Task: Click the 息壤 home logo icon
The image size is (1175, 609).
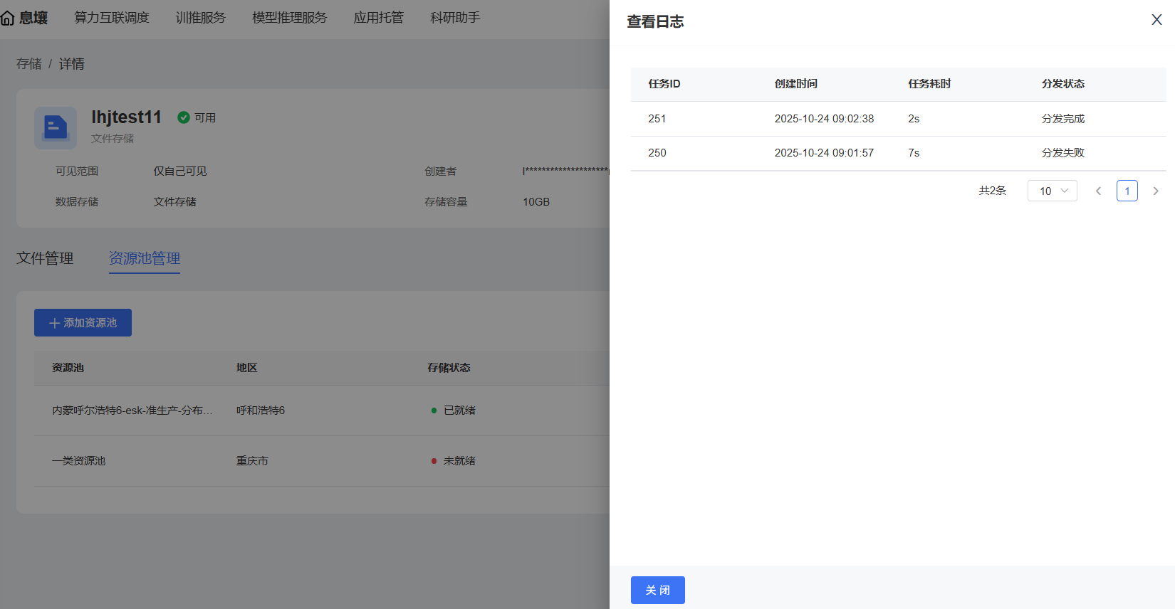Action: (x=8, y=18)
